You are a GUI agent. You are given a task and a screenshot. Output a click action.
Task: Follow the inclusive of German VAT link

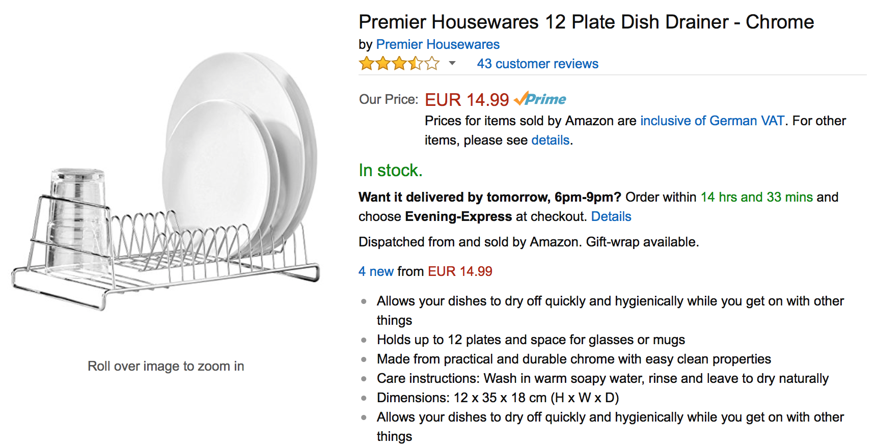(x=712, y=121)
